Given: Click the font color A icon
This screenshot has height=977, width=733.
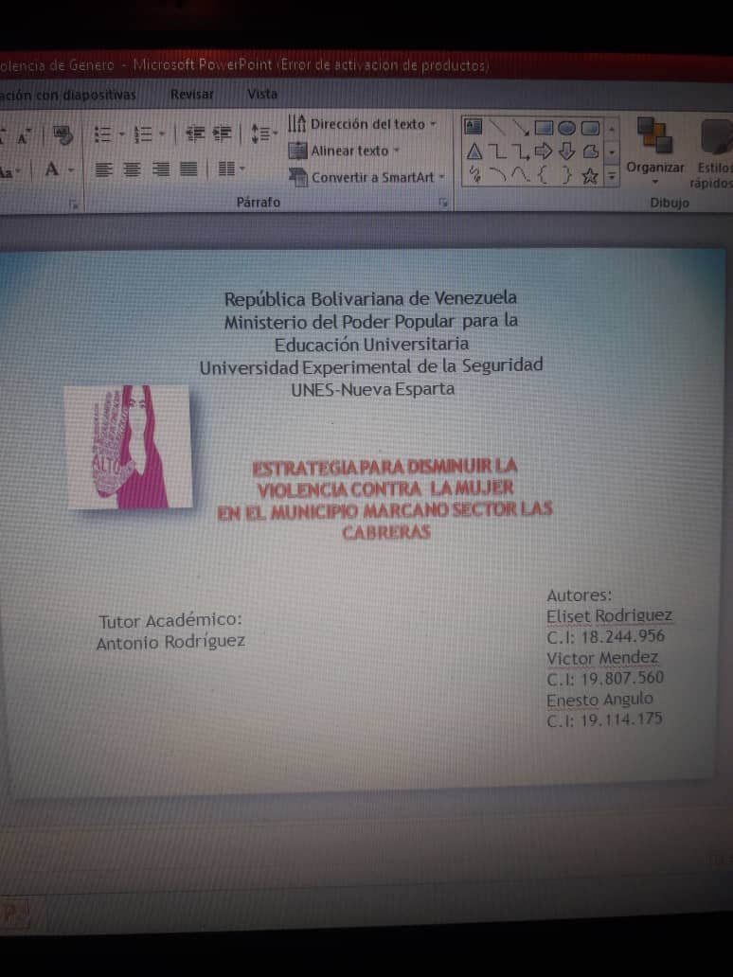Looking at the screenshot, I should 52,169.
